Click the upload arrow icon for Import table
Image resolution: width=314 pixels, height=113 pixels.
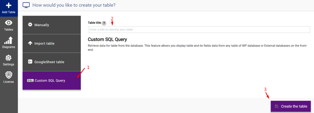click(30, 43)
